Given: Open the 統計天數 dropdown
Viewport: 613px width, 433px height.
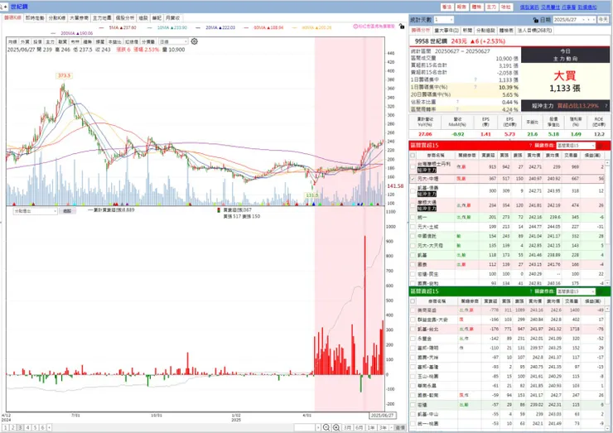Looking at the screenshot, I should pyautogui.click(x=444, y=20).
